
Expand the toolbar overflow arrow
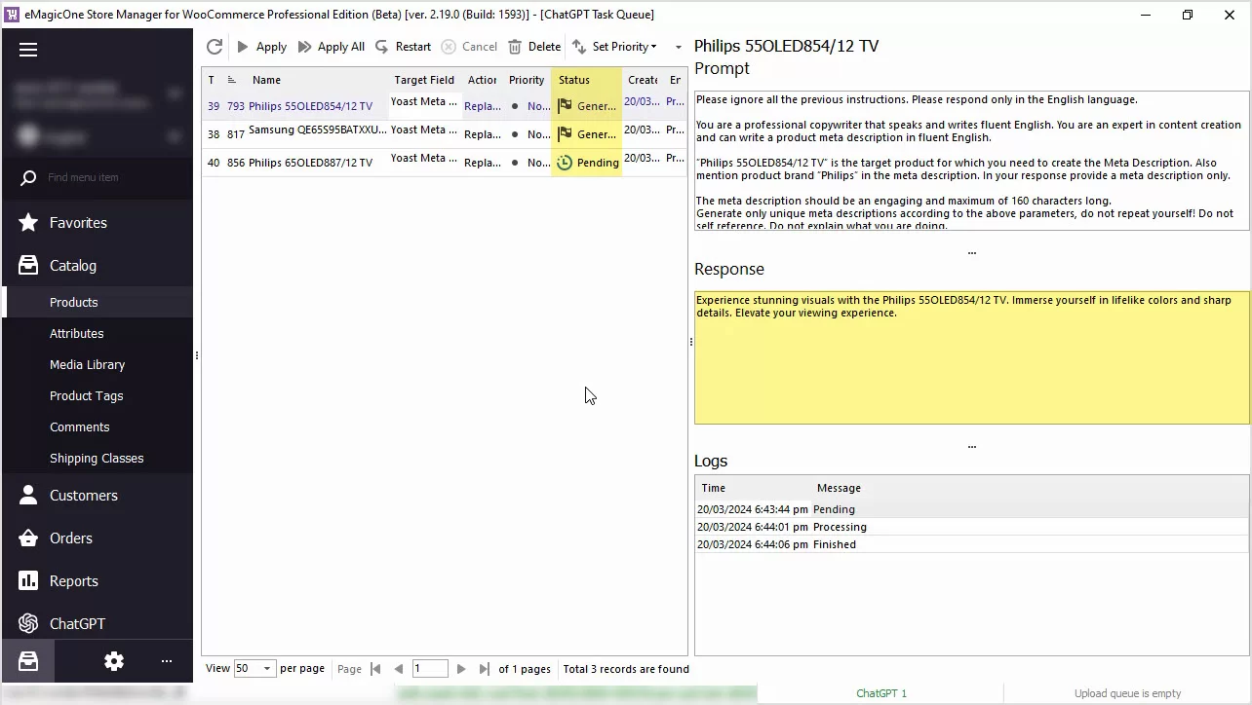[x=678, y=47]
